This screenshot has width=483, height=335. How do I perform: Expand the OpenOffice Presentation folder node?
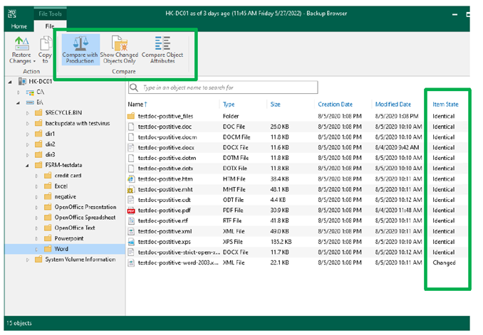pos(36,208)
